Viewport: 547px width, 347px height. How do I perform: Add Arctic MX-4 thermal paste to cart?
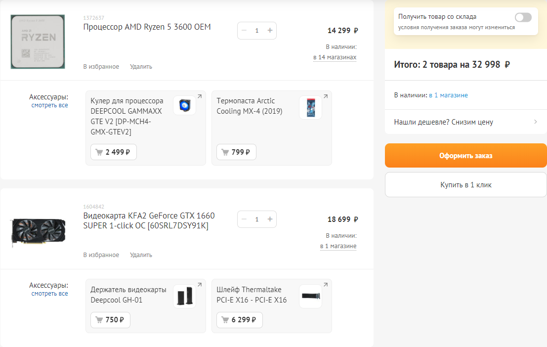(x=236, y=152)
